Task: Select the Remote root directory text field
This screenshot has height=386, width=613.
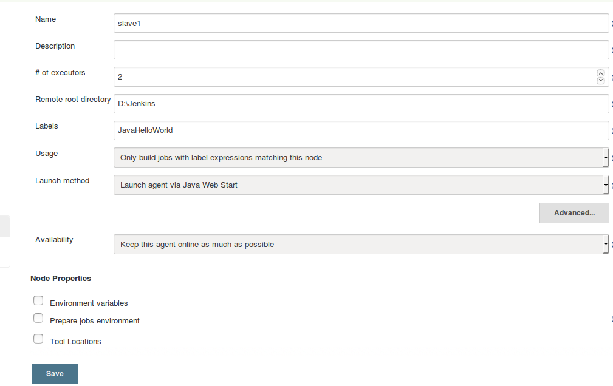Action: (361, 104)
